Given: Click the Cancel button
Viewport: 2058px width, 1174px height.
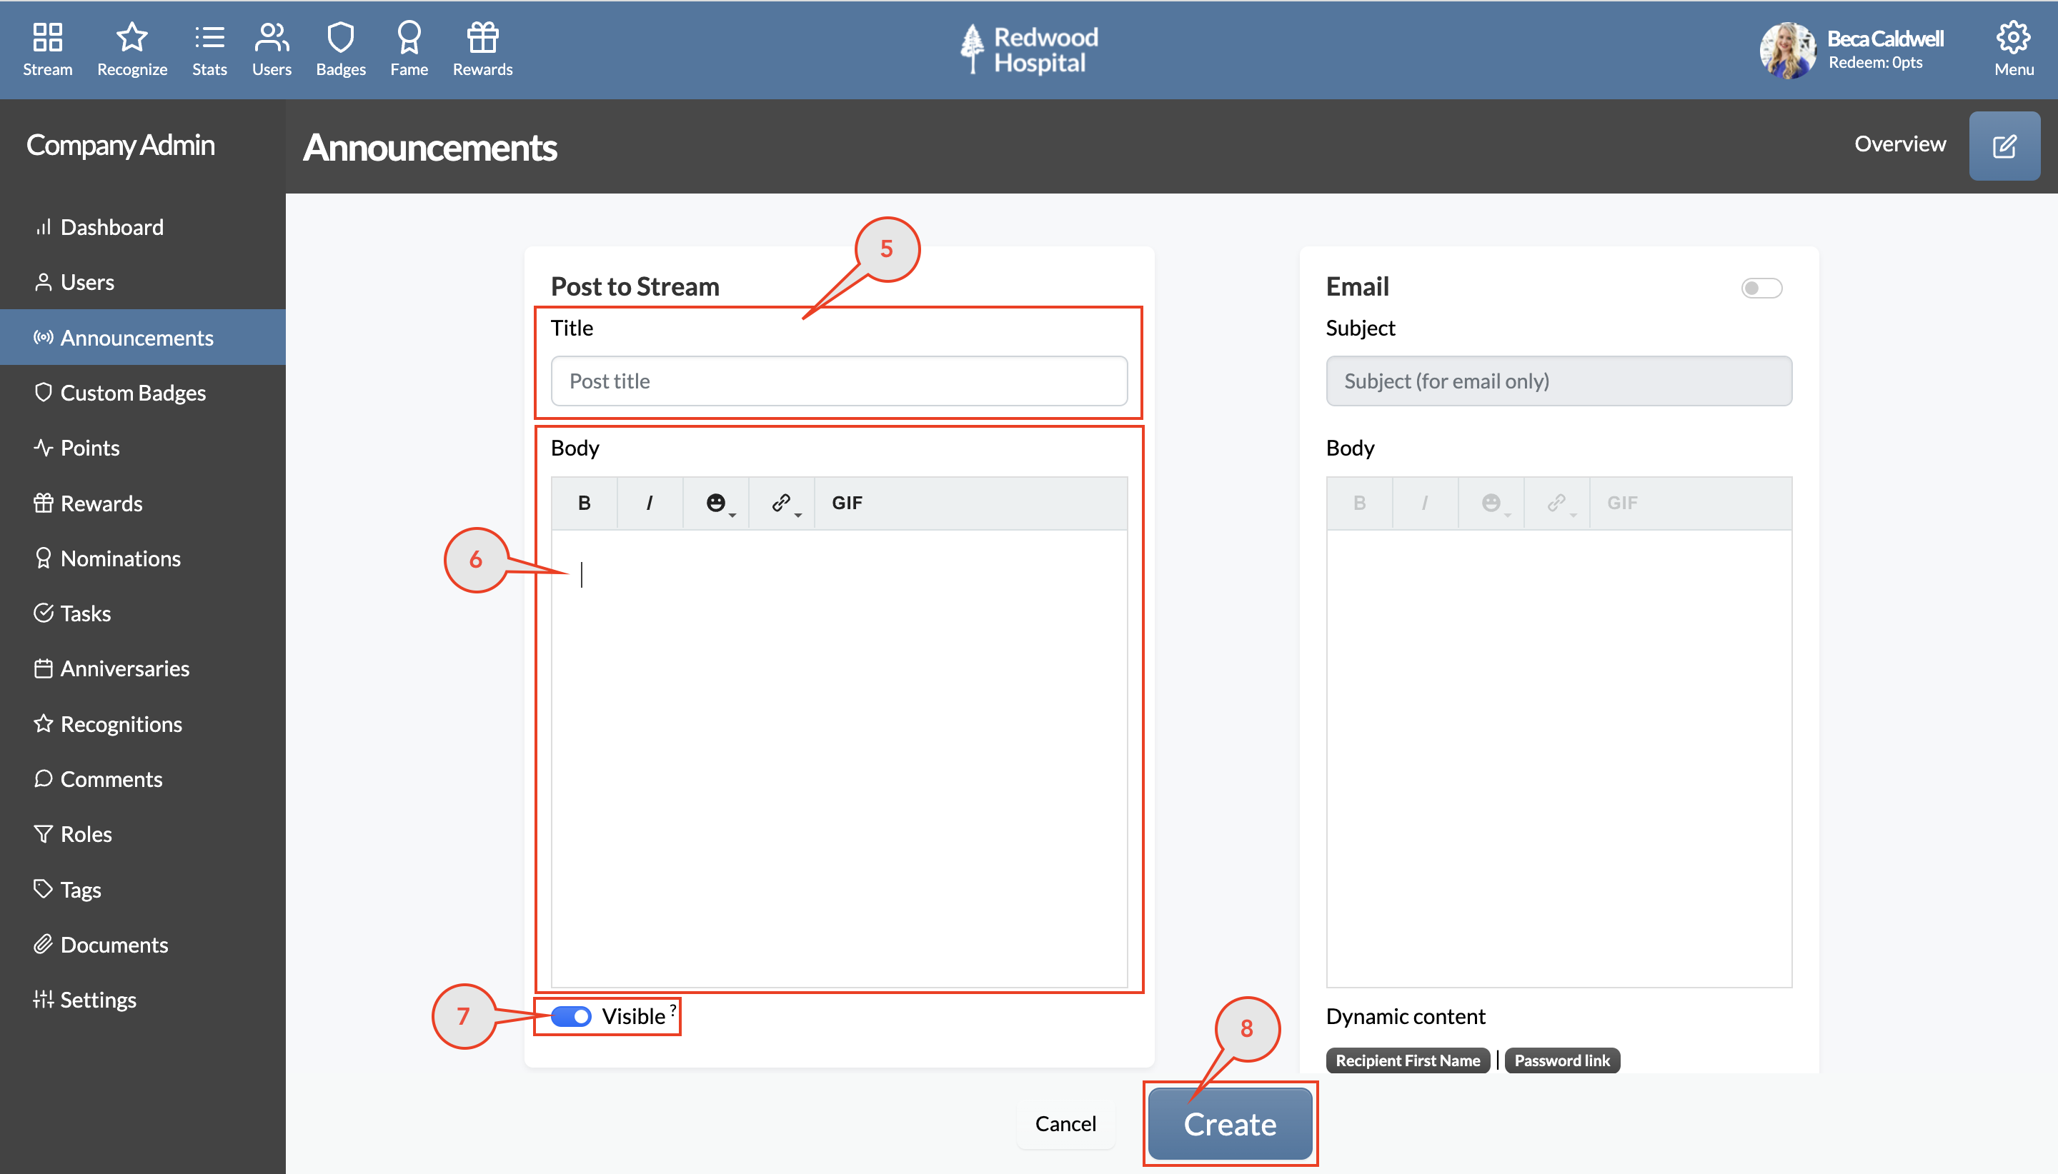Looking at the screenshot, I should [x=1064, y=1123].
